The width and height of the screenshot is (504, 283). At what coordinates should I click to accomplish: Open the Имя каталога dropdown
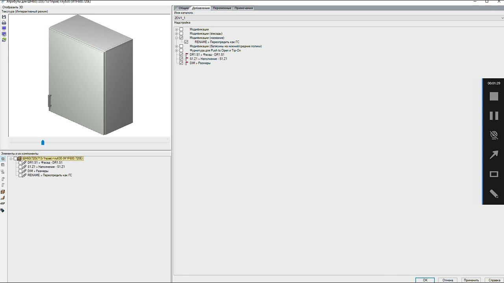click(502, 18)
